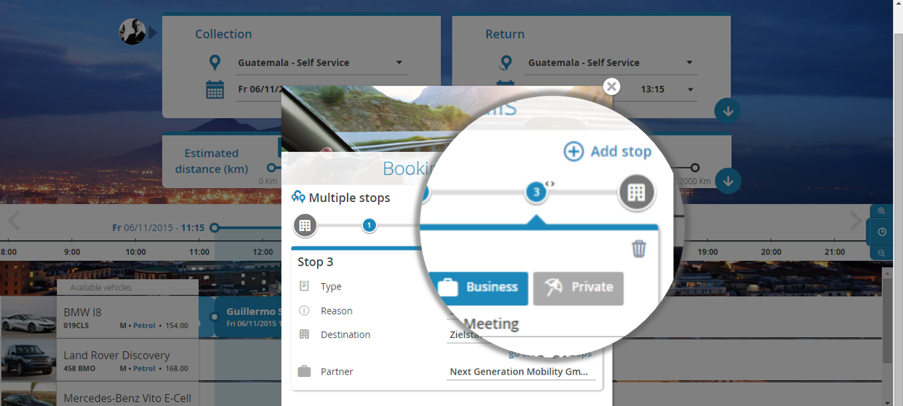
Task: Click the Collection panel heading
Action: click(x=223, y=34)
